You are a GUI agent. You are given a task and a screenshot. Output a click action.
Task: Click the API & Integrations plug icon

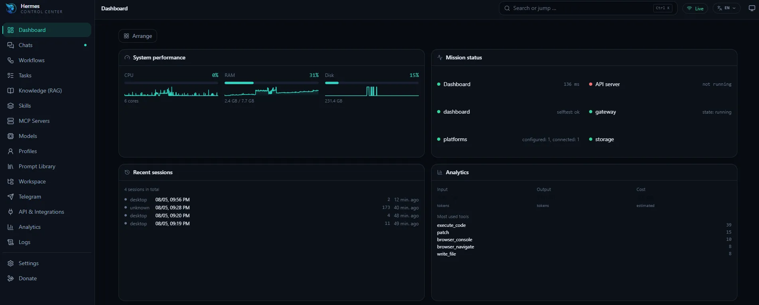[11, 212]
